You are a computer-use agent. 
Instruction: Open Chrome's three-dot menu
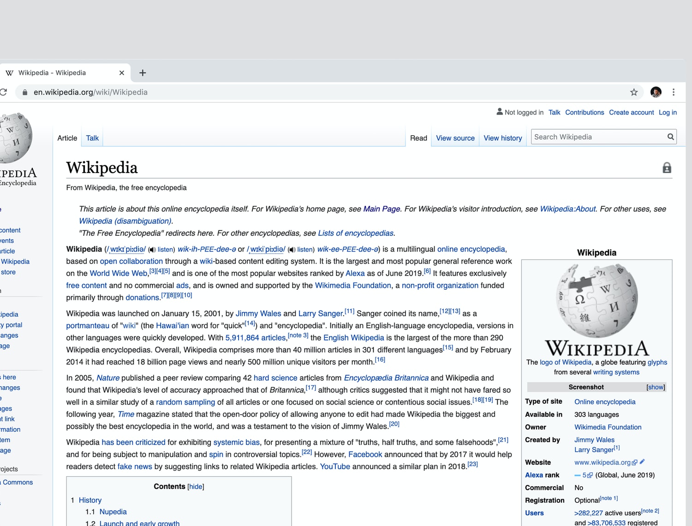(x=674, y=92)
